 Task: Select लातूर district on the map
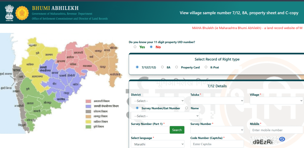pyautogui.click(x=66, y=93)
